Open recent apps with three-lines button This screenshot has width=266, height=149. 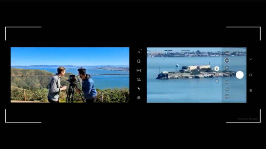click(251, 90)
